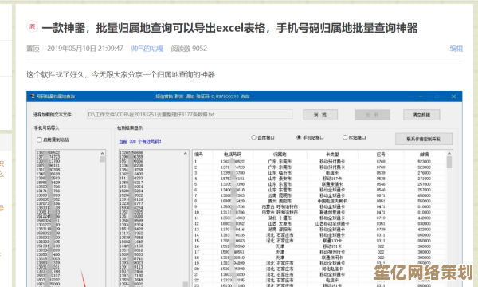Open author profile 帅气的咕嘎

point(147,49)
